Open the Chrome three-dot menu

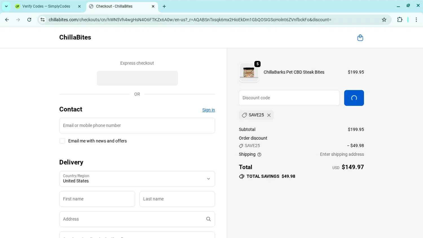[416, 20]
